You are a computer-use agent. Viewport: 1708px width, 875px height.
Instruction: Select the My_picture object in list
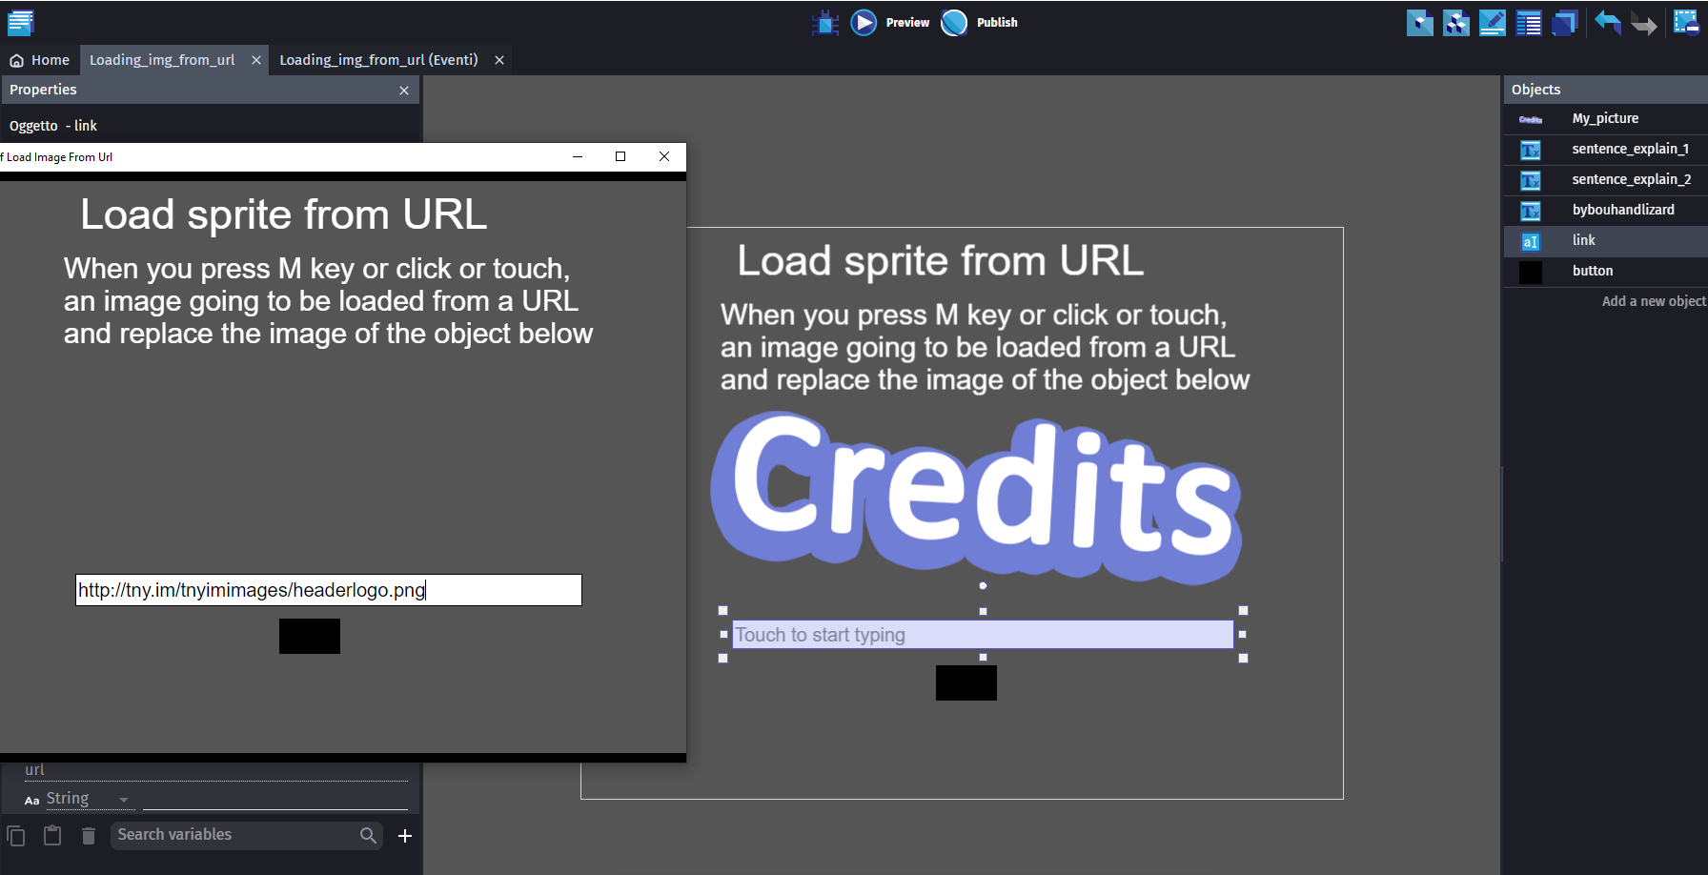[1605, 118]
